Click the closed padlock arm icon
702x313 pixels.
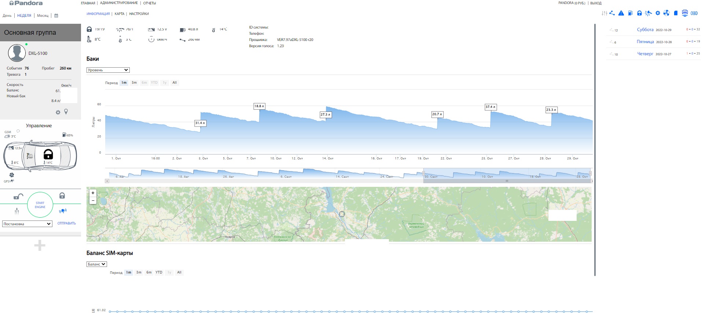tap(62, 196)
